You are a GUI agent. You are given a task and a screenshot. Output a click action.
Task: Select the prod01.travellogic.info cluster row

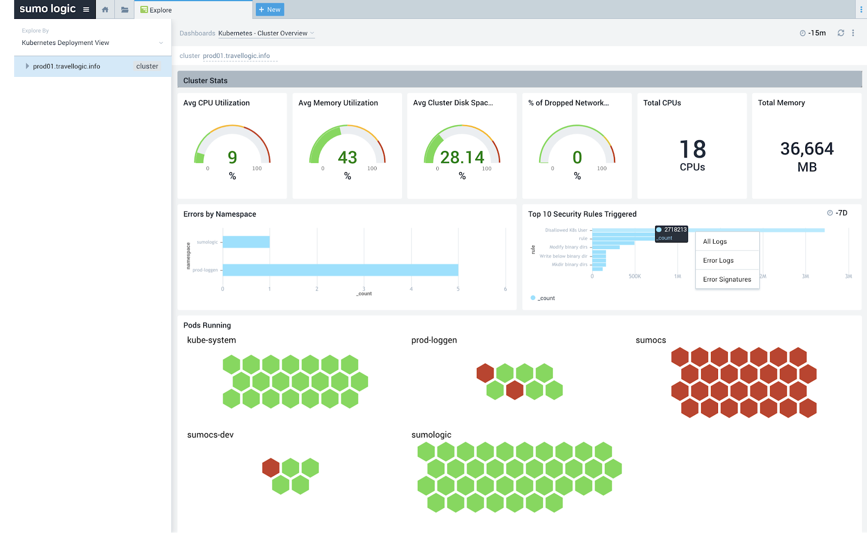pyautogui.click(x=93, y=66)
